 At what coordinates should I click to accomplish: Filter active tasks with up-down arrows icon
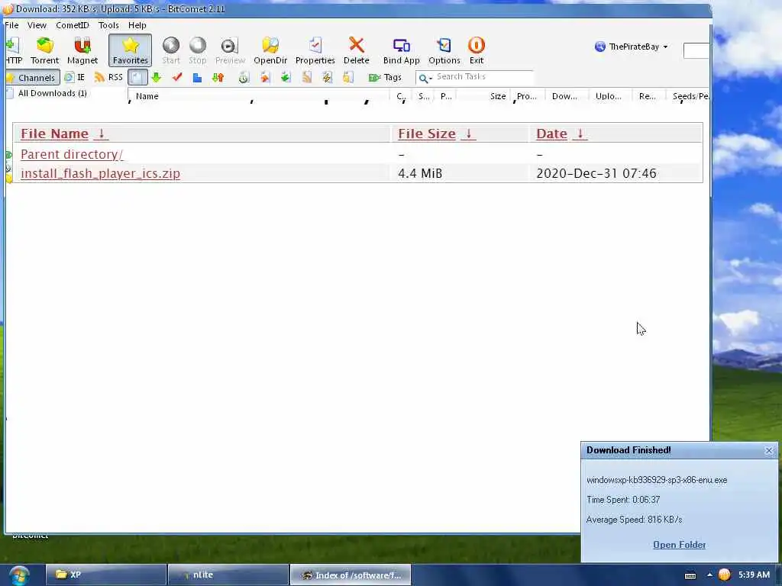coord(218,77)
